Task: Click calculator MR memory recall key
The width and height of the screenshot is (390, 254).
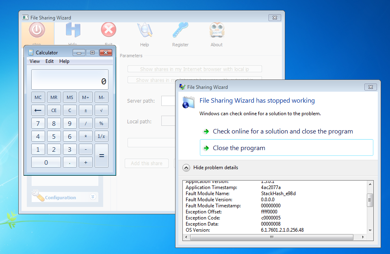Action: point(54,97)
